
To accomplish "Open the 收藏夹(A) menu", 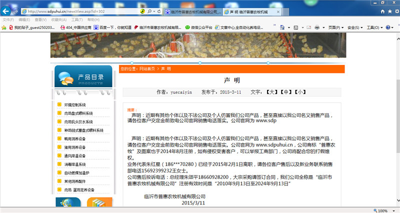I will 59,19.
